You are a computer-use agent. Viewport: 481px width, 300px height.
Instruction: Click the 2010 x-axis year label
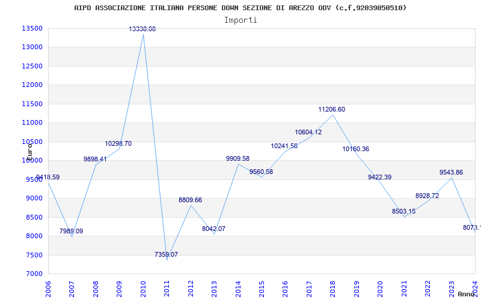[143, 289]
